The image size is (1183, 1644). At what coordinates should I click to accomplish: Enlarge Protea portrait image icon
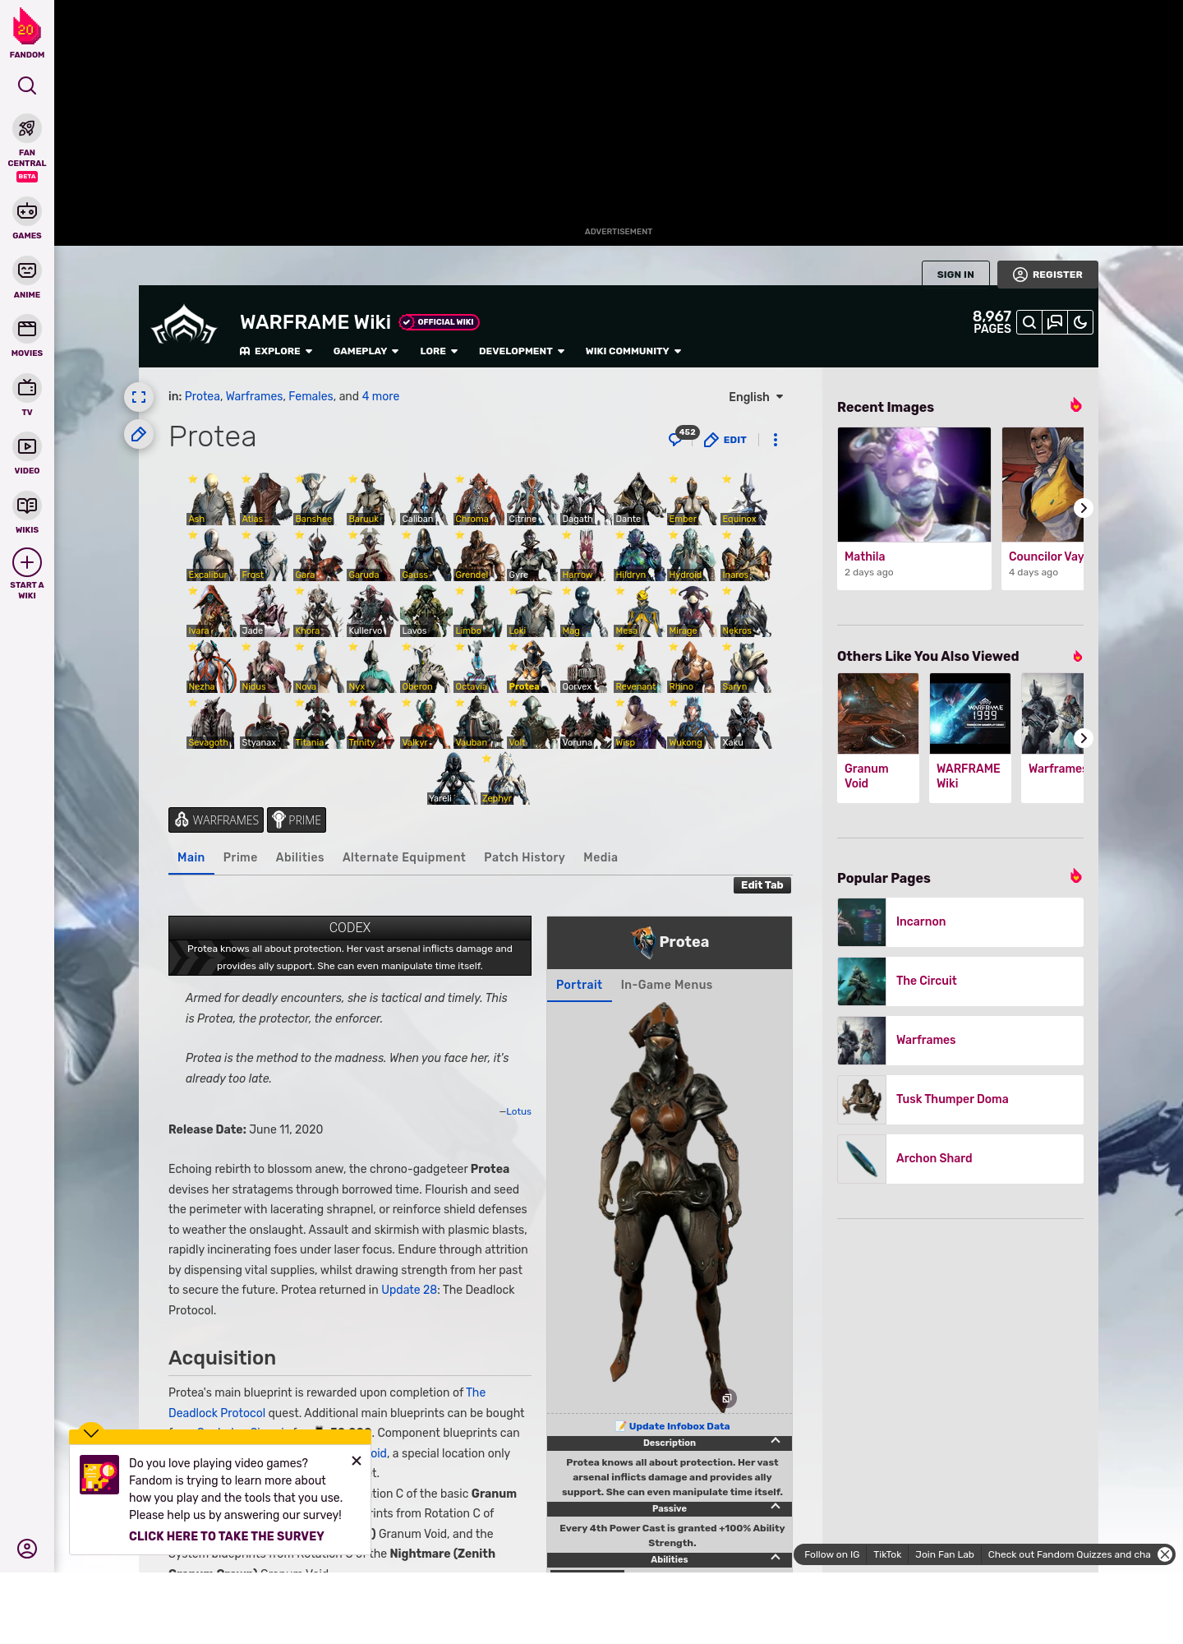point(727,1398)
